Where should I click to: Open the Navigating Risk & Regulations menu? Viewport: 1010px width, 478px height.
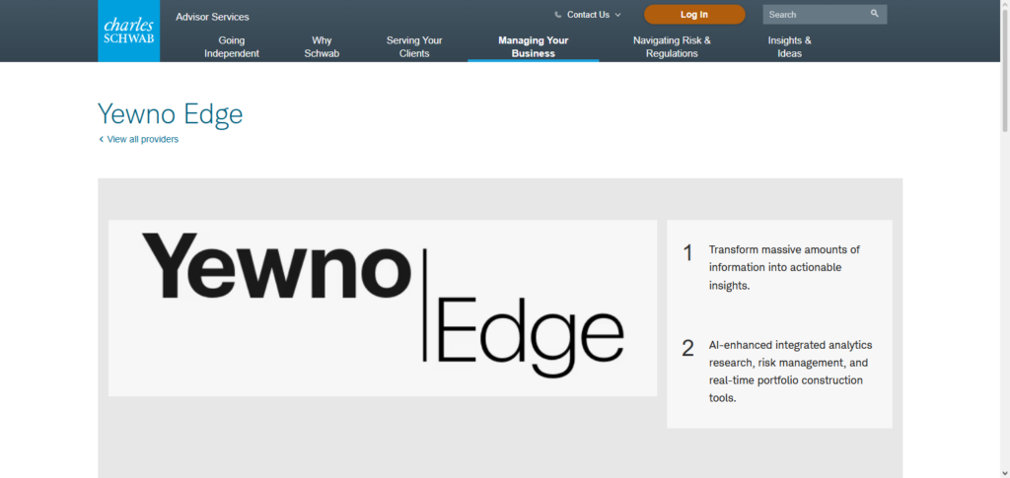point(672,47)
